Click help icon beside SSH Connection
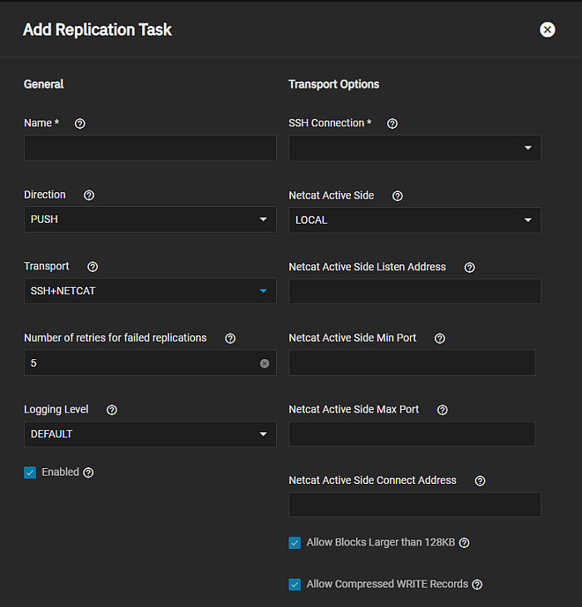This screenshot has width=582, height=607. (x=392, y=123)
